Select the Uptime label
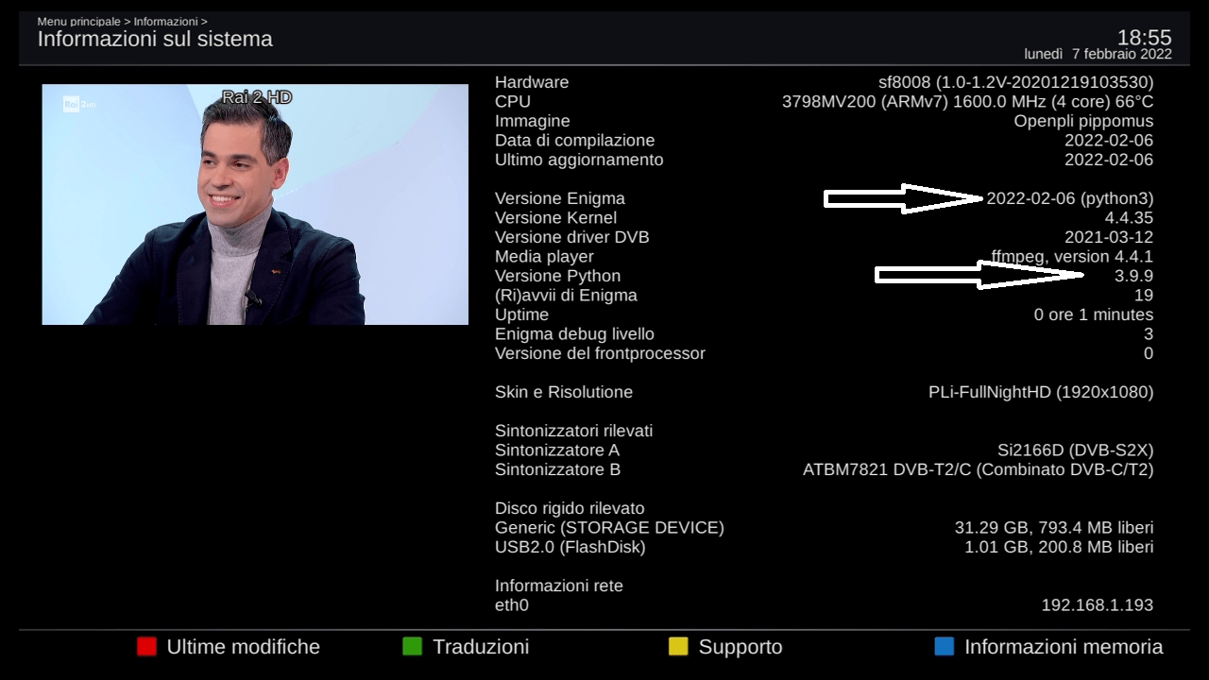The width and height of the screenshot is (1209, 680). [x=521, y=314]
